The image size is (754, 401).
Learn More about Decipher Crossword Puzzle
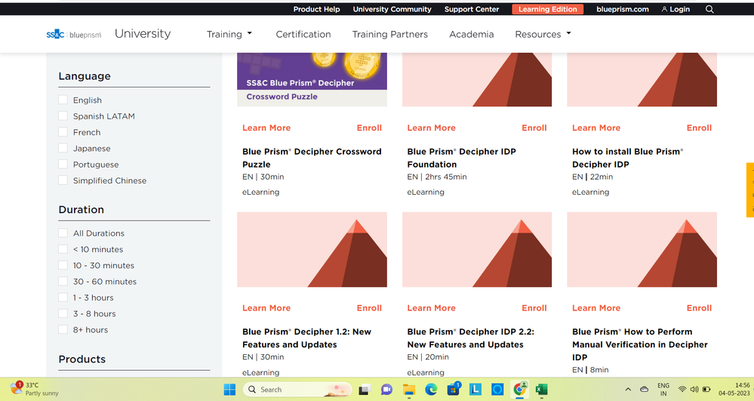click(266, 128)
